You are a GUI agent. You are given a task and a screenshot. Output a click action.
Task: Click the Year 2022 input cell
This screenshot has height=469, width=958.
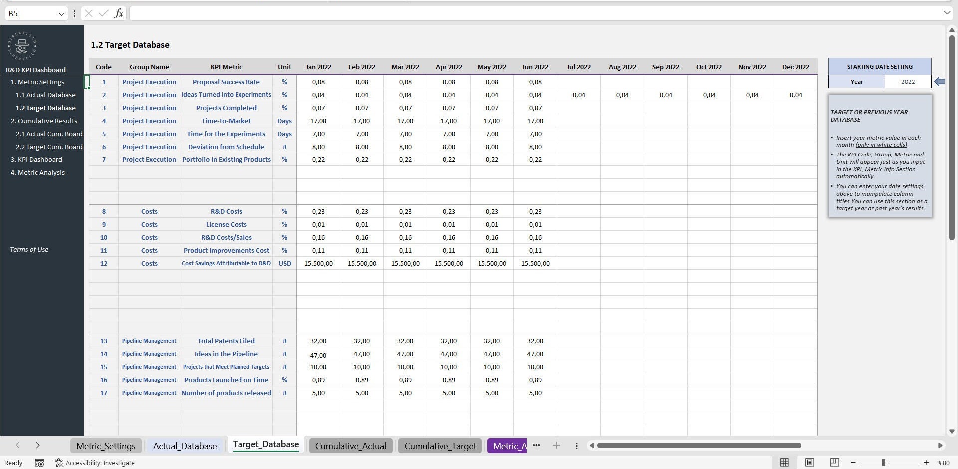(908, 81)
